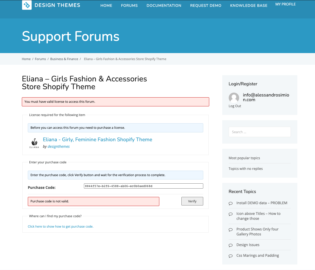Open MY PROFILE in the top navigation
This screenshot has height=270, width=315.
pos(286,4)
